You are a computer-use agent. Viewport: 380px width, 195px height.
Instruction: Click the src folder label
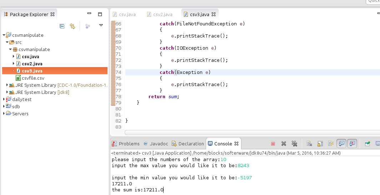[x=19, y=42]
